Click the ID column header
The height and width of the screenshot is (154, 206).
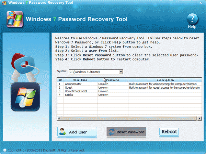(60, 80)
